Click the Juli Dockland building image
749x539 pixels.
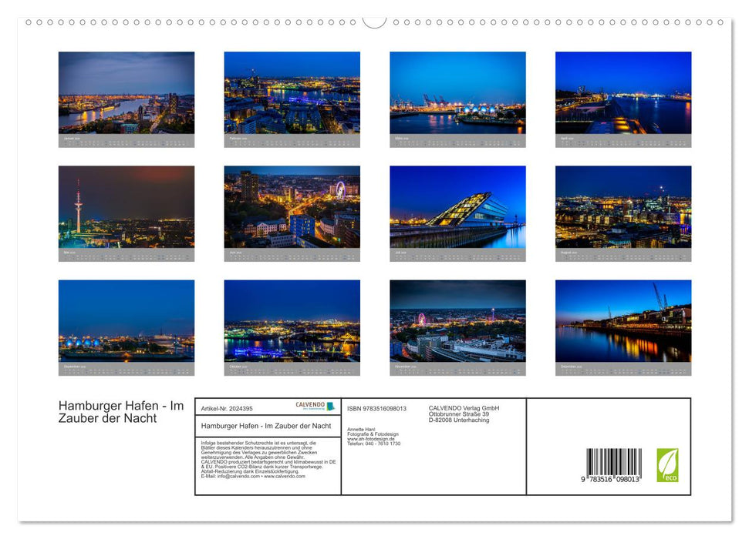(x=457, y=208)
